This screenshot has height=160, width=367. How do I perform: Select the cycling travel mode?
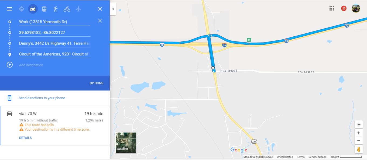[x=67, y=9]
